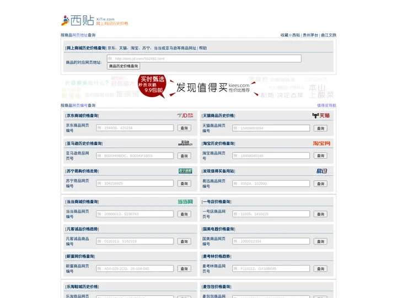Click the 网上商城历史价格查询 heading
Viewport: 397px width, 298px height.
pos(86,48)
